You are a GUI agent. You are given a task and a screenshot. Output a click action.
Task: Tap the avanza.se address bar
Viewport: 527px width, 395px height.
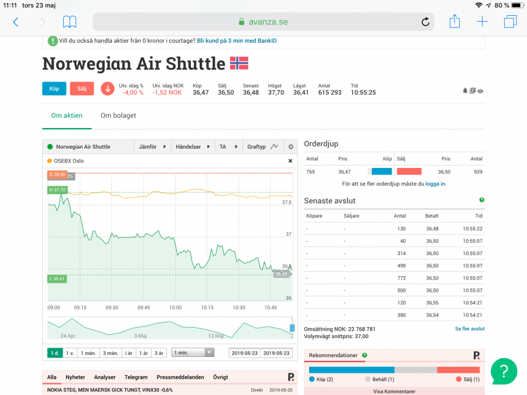263,22
